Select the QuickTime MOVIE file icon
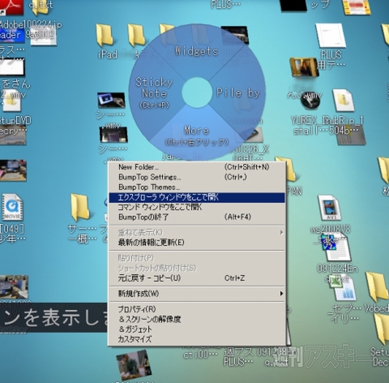Screen dimensions: 389x383 pos(12,208)
